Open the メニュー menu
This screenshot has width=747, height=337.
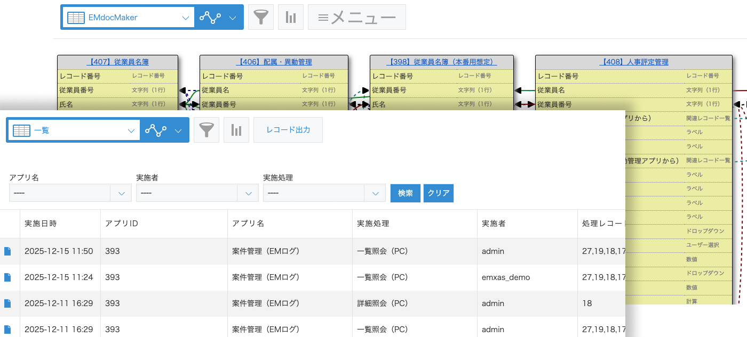pos(355,17)
